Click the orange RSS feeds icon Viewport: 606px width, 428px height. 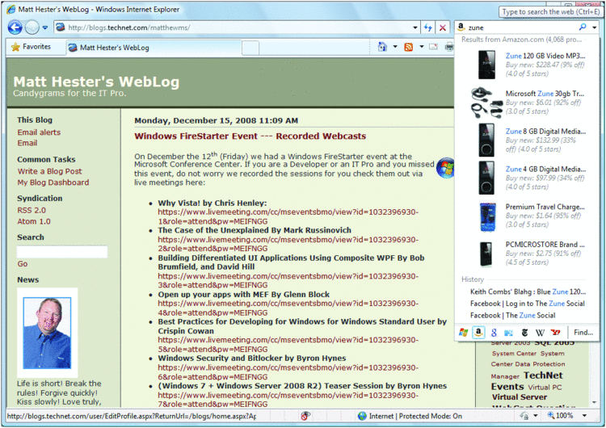click(x=409, y=47)
